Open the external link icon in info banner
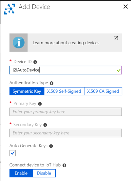This screenshot has height=181, width=131. pos(116,38)
